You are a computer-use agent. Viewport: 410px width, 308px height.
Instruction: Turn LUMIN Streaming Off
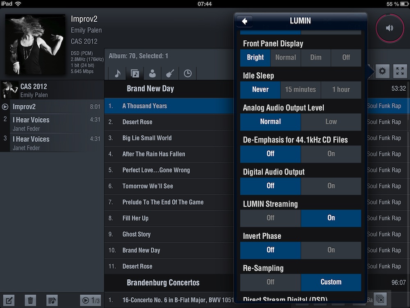[x=270, y=218]
